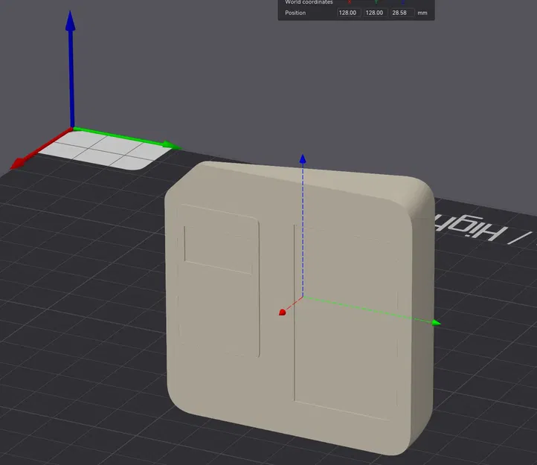Image resolution: width=537 pixels, height=465 pixels.
Task: Click the large blue Z arrow at plate origin
Action: click(71, 68)
